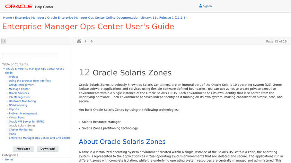Open Oracle Enterprise Manager Ops Center User's Guide
Screen dimensions: 291x163
coord(35,71)
